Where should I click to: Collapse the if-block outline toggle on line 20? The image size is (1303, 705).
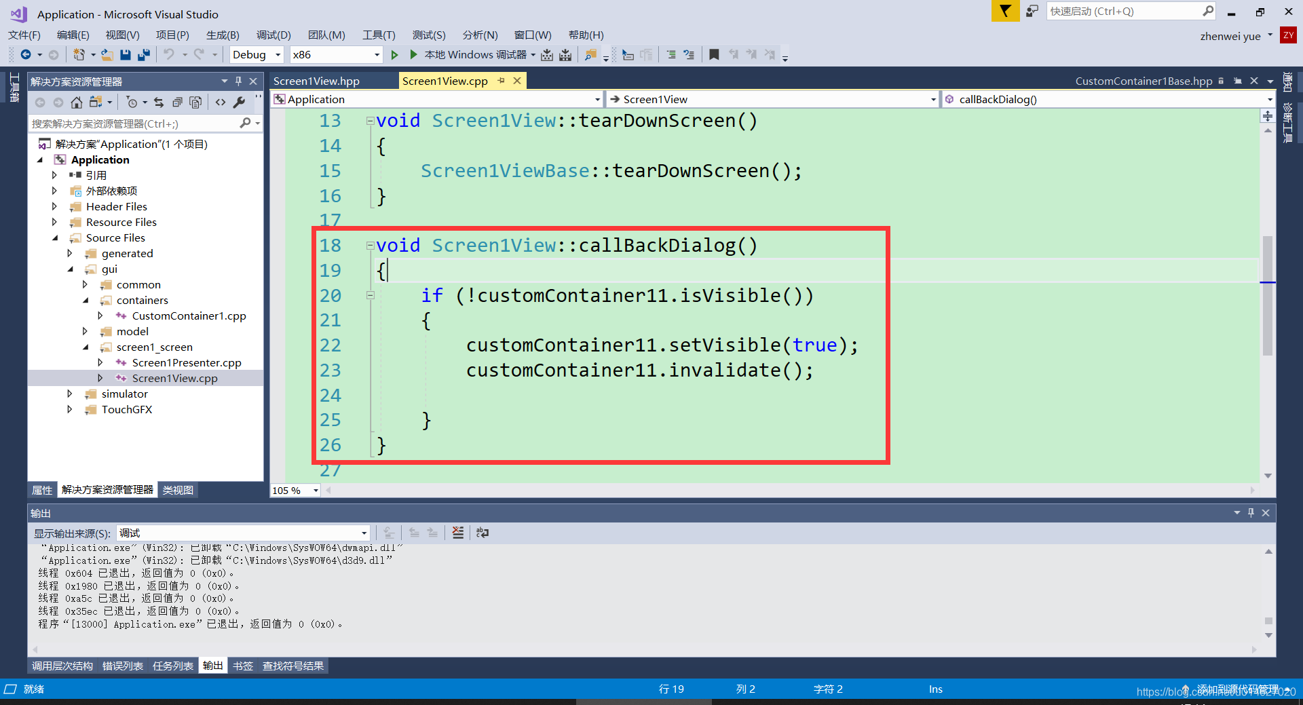pyautogui.click(x=371, y=295)
